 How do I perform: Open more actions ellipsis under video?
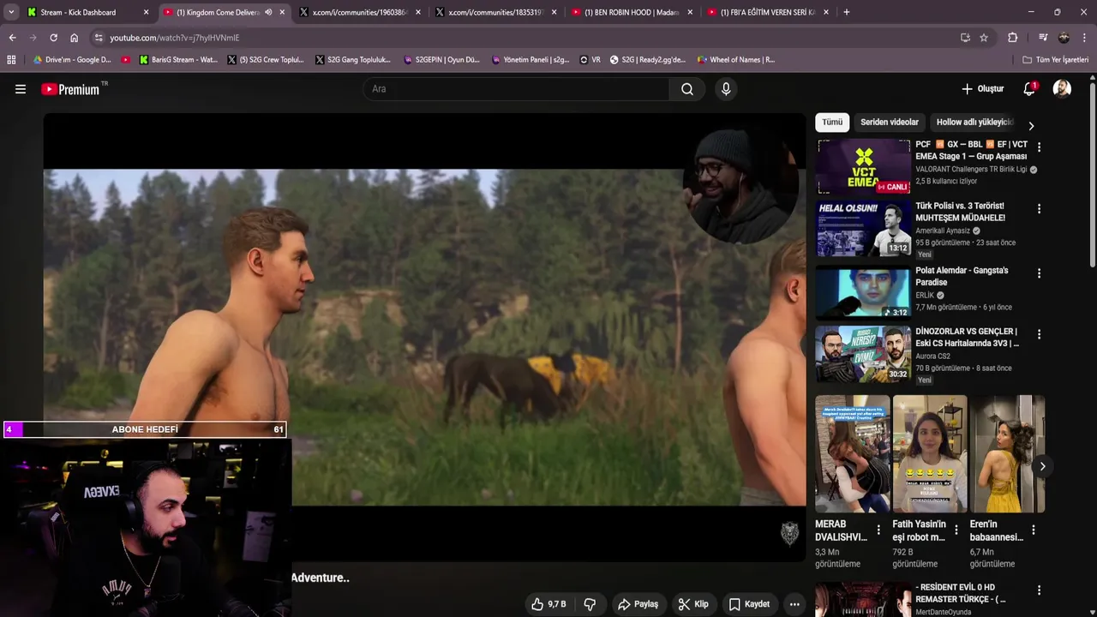pos(794,604)
